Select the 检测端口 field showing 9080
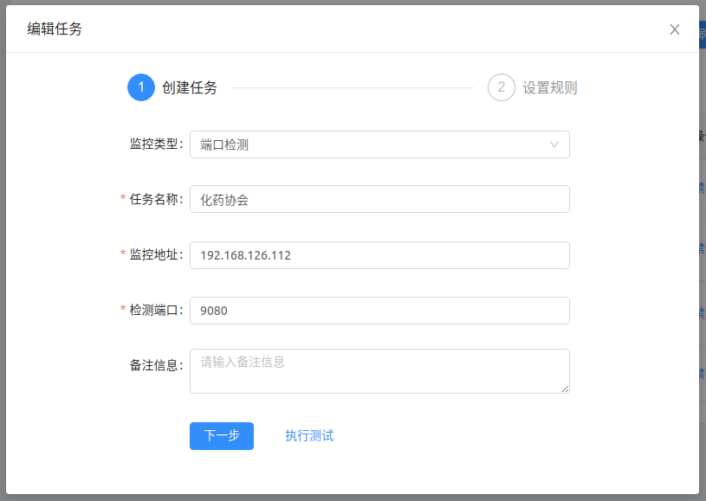This screenshot has width=706, height=501. click(x=379, y=311)
